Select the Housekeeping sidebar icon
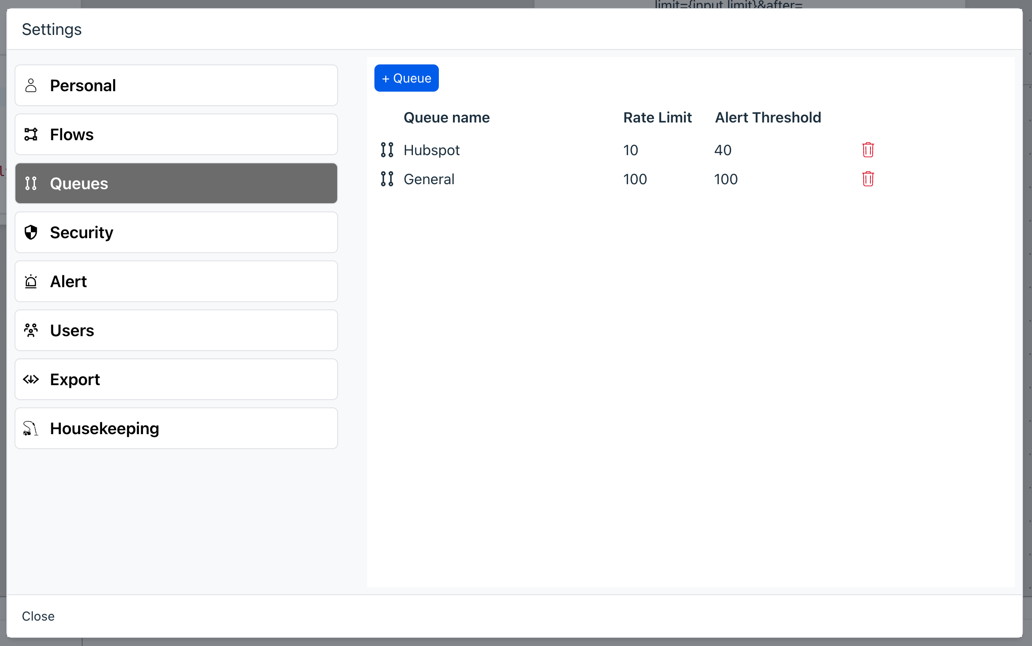 [30, 429]
